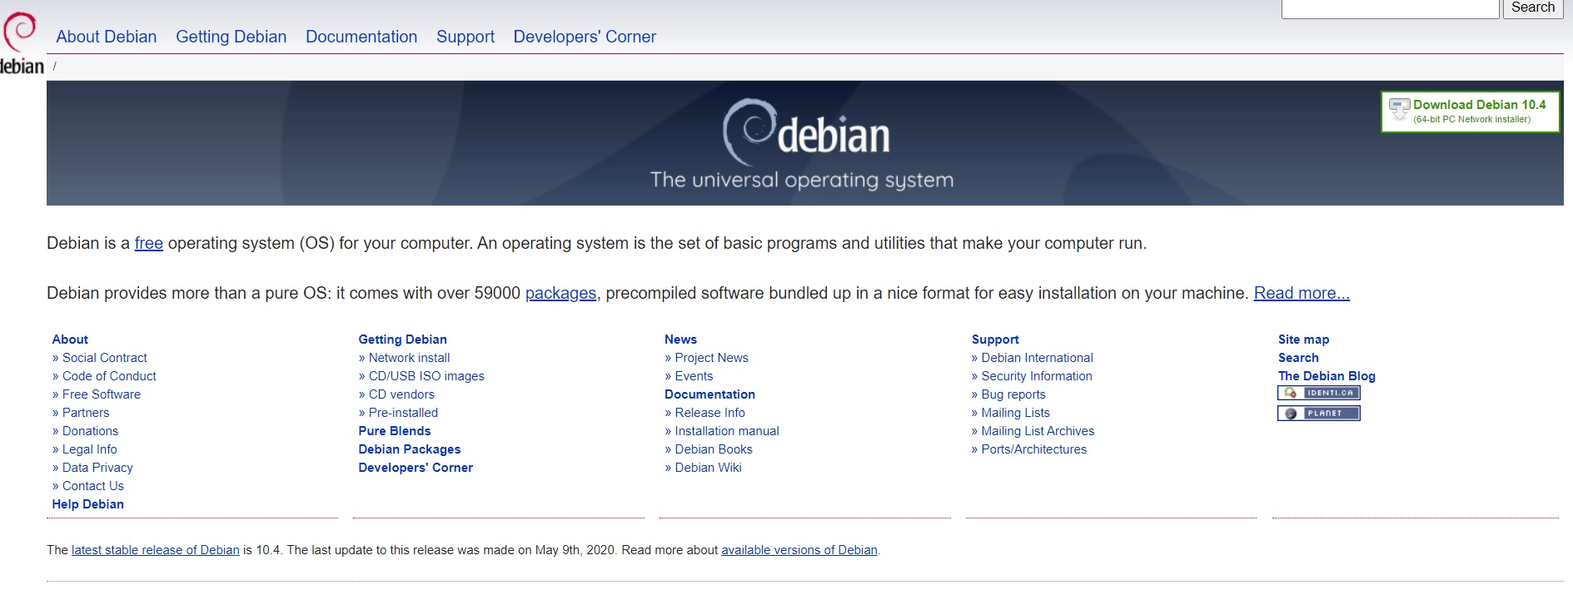Open the About Debian menu item

(107, 37)
